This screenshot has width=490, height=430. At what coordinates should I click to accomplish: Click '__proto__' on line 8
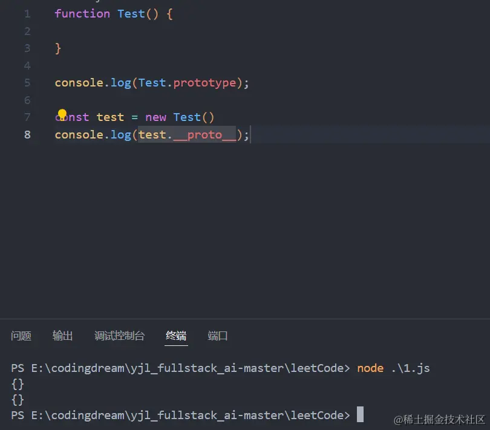pos(204,135)
